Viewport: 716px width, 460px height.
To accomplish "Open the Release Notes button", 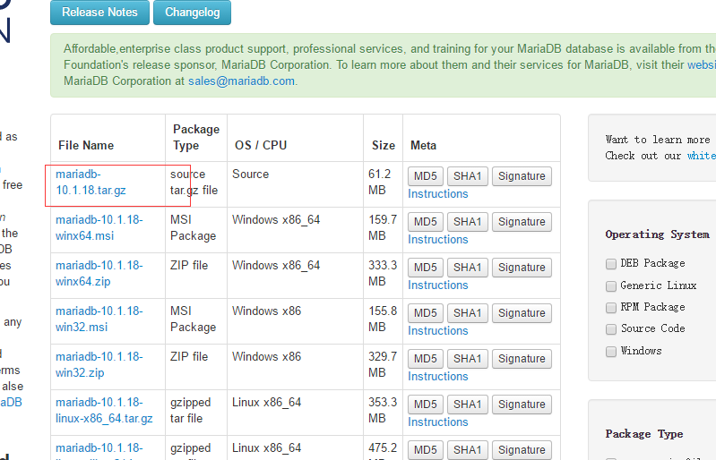I will [99, 13].
